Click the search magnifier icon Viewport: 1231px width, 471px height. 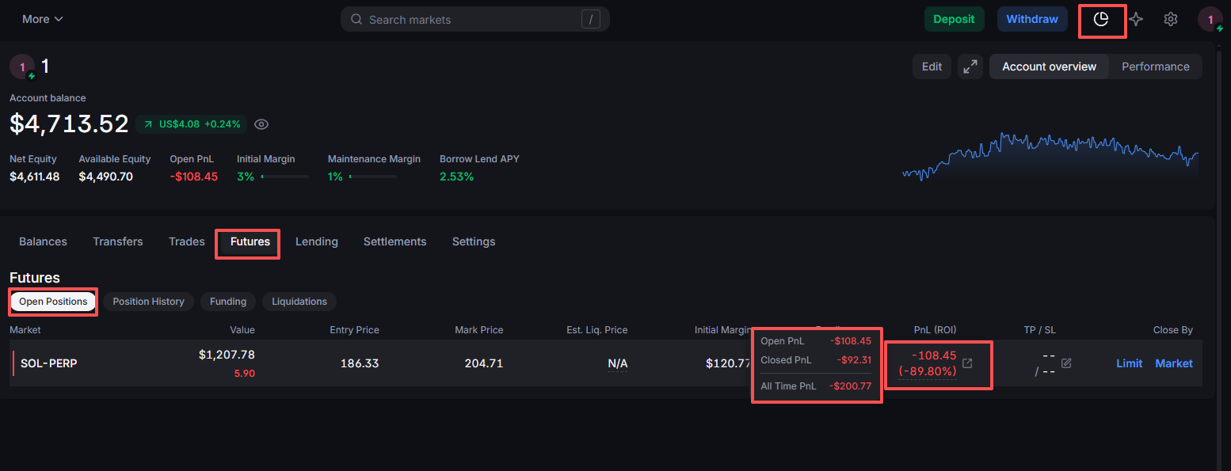pos(356,20)
